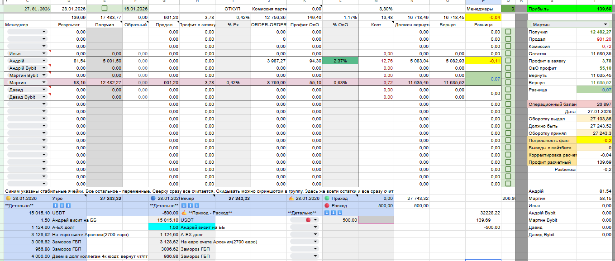Screen dimensions: 615x261
Task: Tick the checkbox in the Илья row
Action: (508, 53)
